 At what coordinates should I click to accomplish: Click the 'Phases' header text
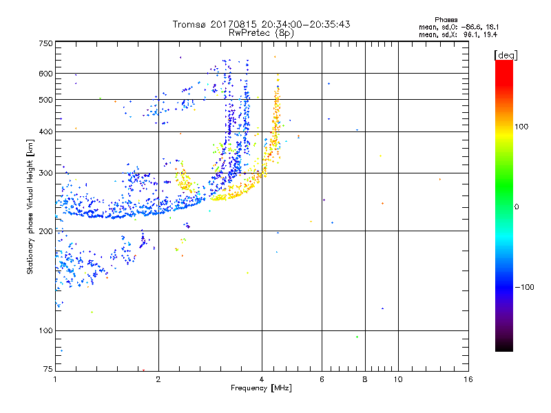(x=446, y=20)
